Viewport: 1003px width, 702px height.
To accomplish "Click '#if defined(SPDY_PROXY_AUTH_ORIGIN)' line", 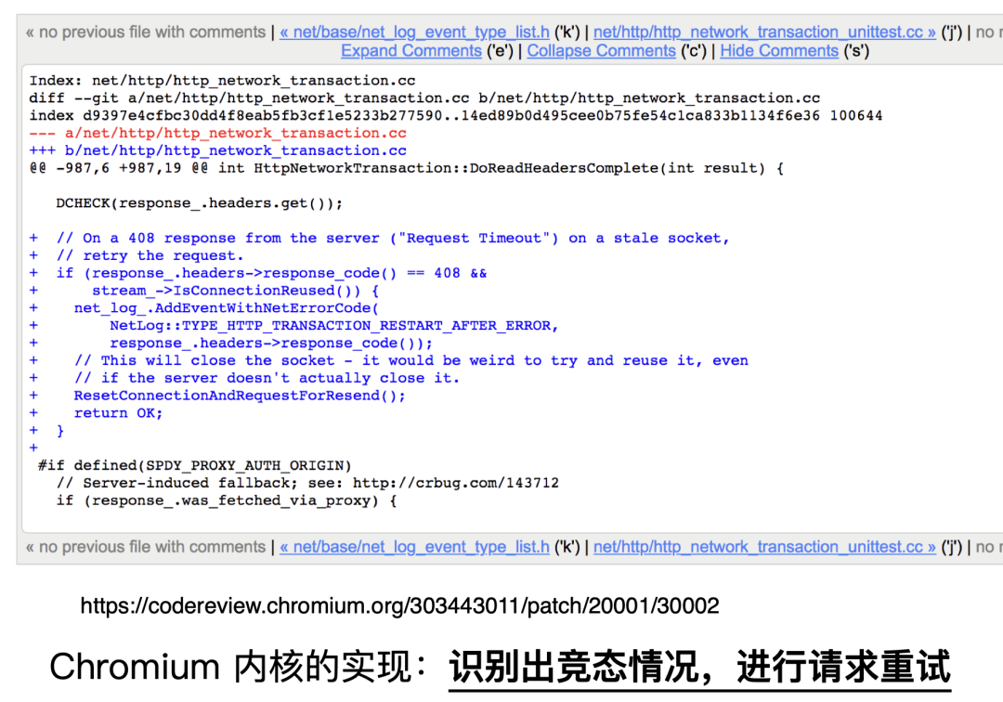I will (194, 465).
